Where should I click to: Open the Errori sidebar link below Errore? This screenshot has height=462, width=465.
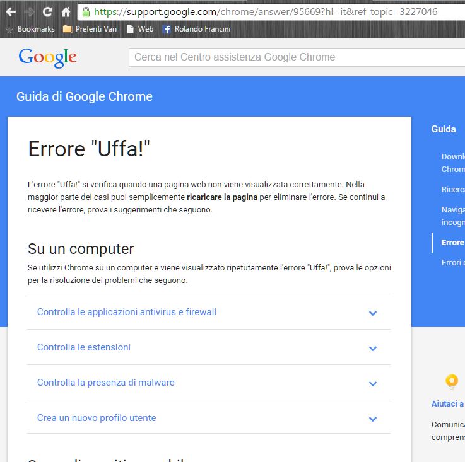click(453, 263)
